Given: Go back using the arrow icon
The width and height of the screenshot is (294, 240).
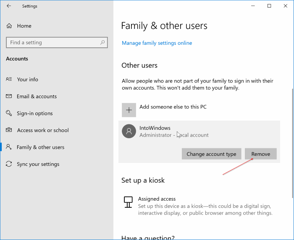Looking at the screenshot, I should [9, 6].
